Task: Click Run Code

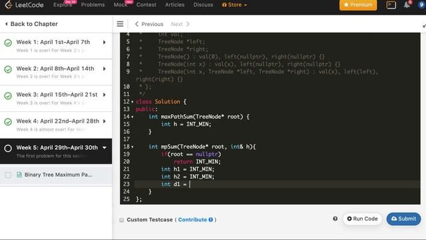Action: pyautogui.click(x=362, y=219)
